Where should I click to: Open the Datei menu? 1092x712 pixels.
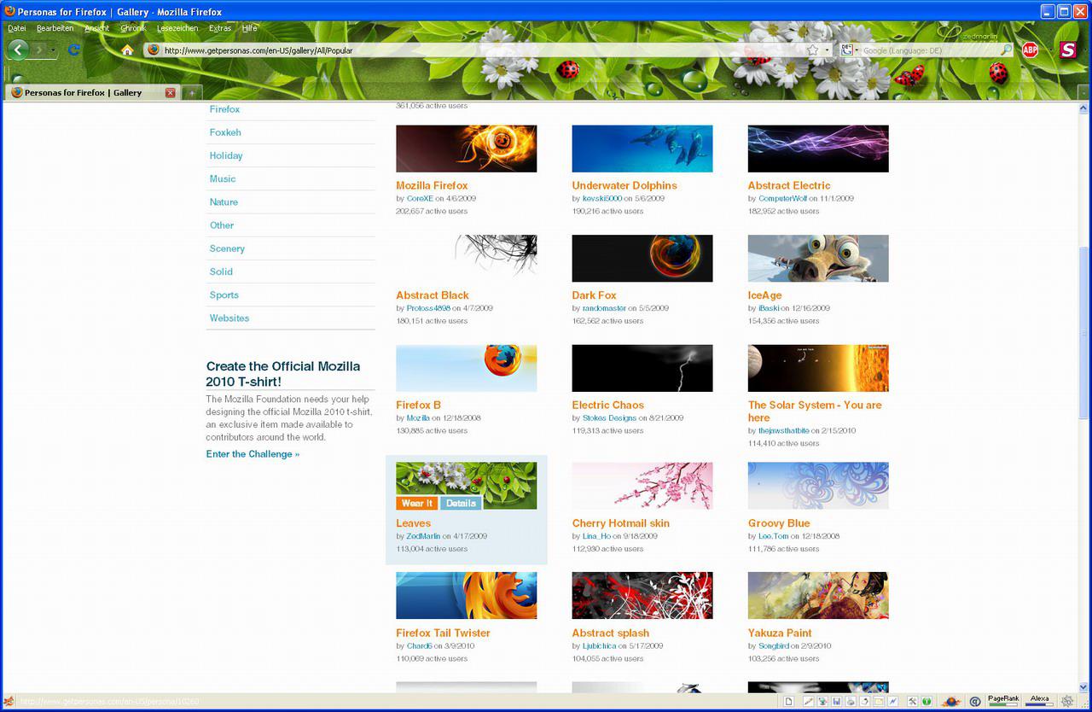click(17, 28)
